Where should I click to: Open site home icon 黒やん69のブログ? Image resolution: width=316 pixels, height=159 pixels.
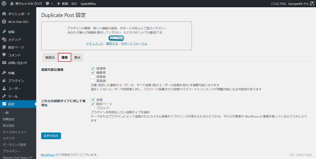pos(12,4)
